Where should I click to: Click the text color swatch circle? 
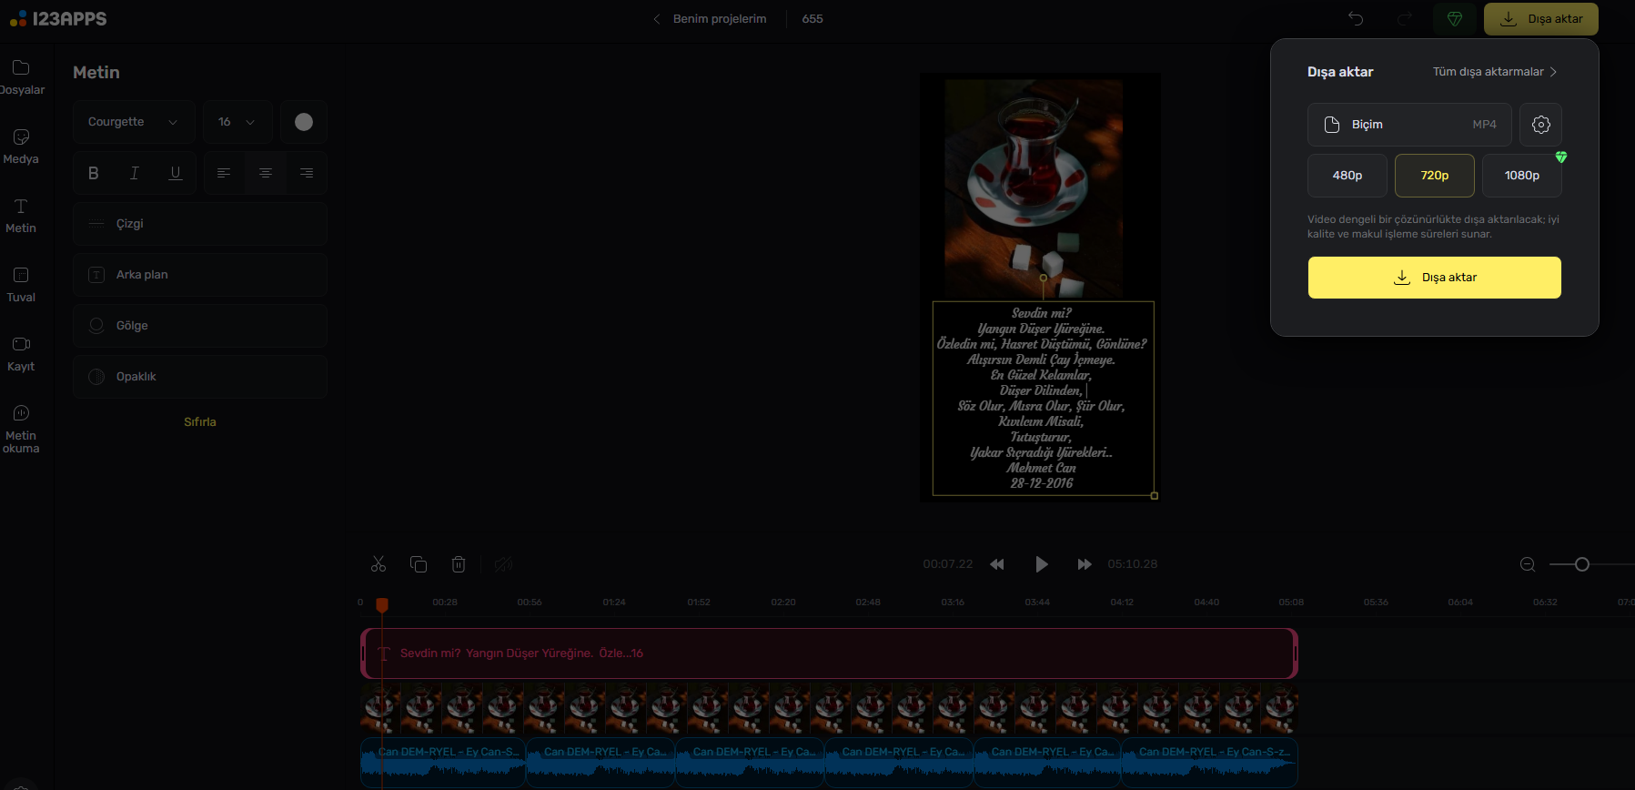(304, 122)
